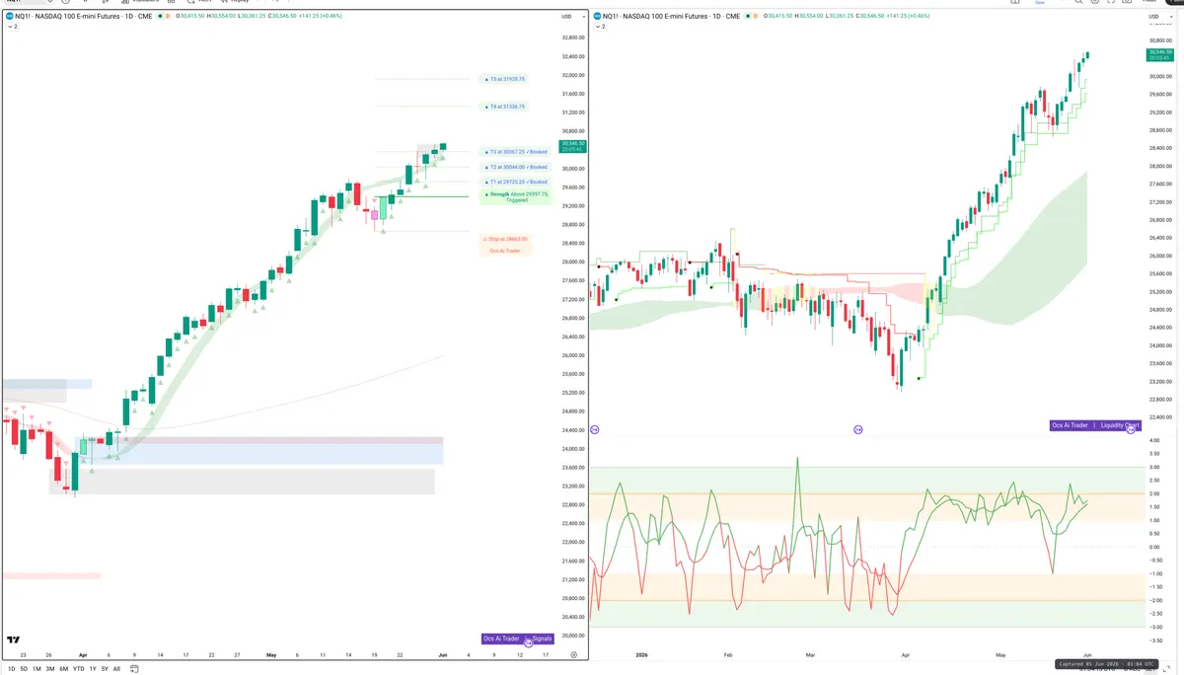Image resolution: width=1184 pixels, height=675 pixels.
Task: Click the 'T3 at 30367.25 Booked' label
Action: click(x=516, y=152)
